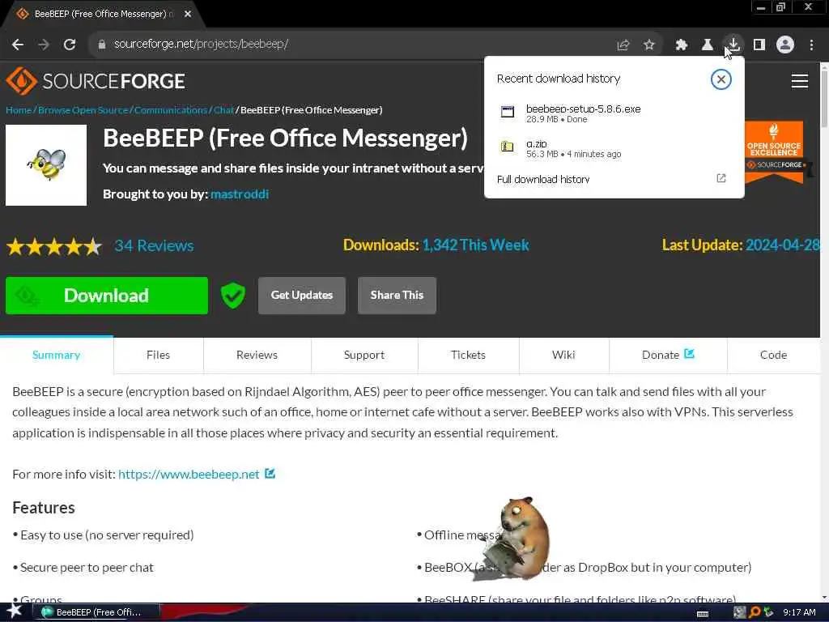Open the Wiki tab
Screen dimensions: 829x622
[563, 355]
